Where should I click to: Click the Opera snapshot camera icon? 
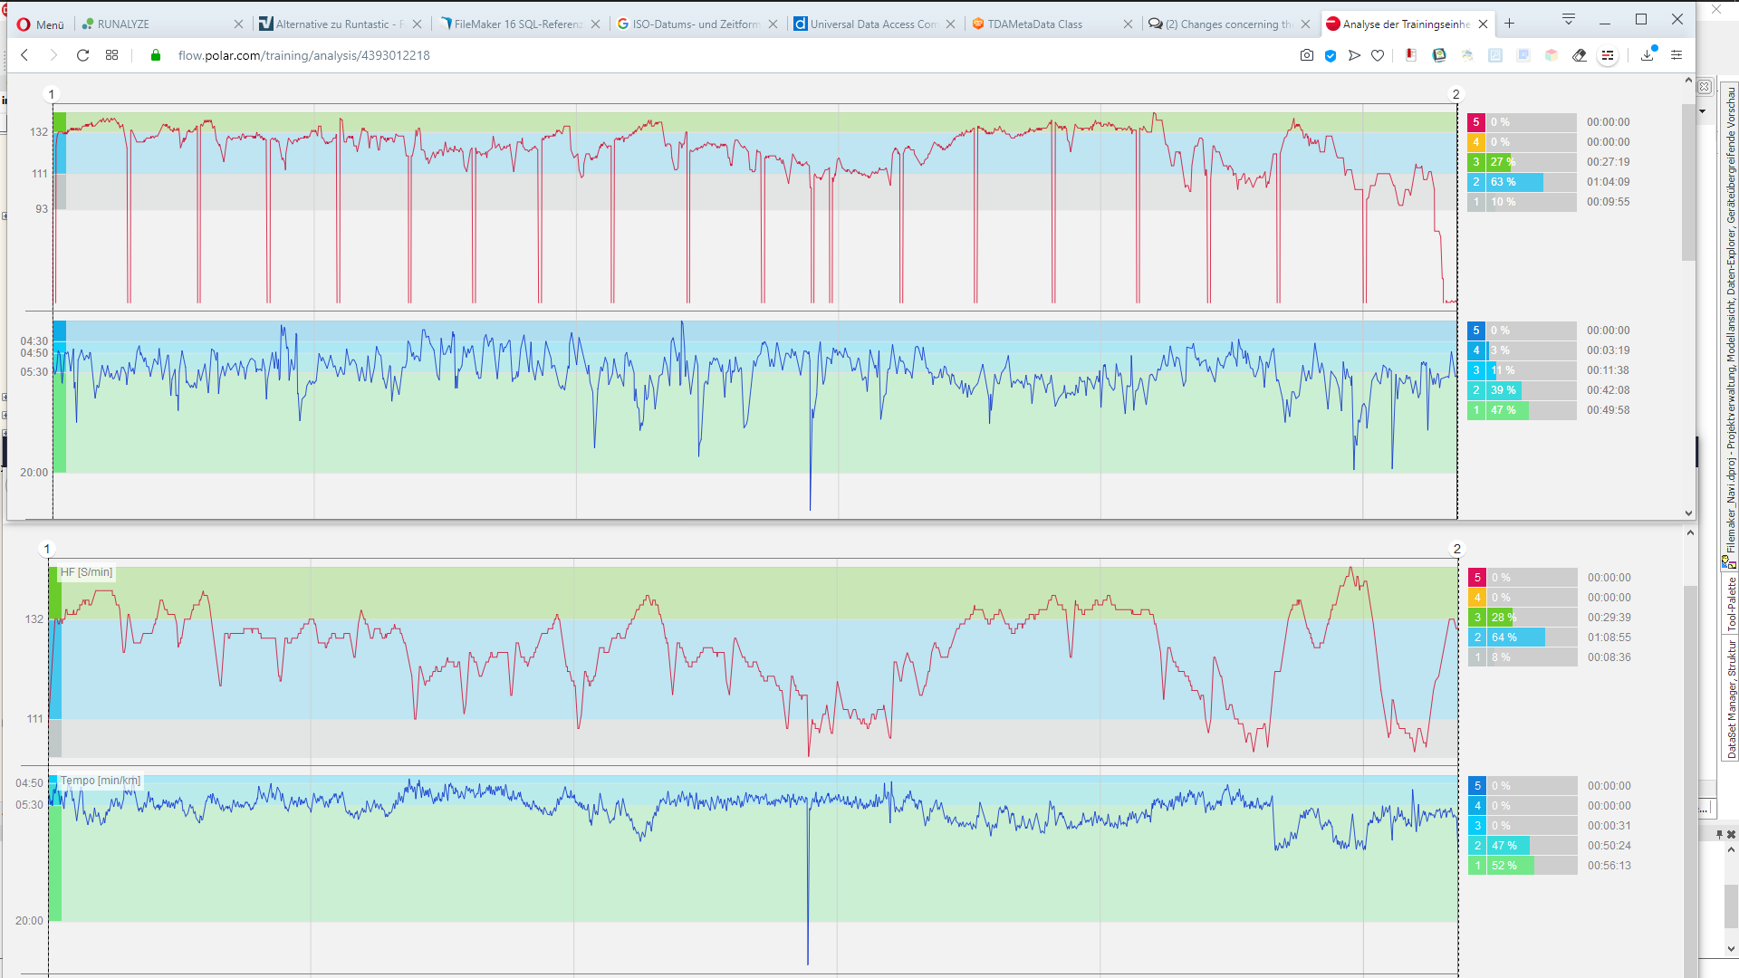[1306, 55]
